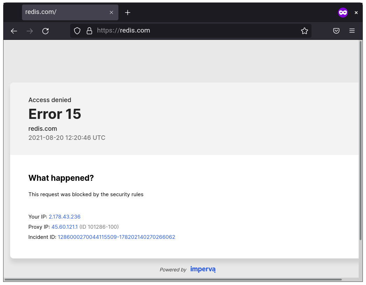Image resolution: width=366 pixels, height=285 pixels.
Task: Select the redis.com/ tab
Action: click(70, 12)
